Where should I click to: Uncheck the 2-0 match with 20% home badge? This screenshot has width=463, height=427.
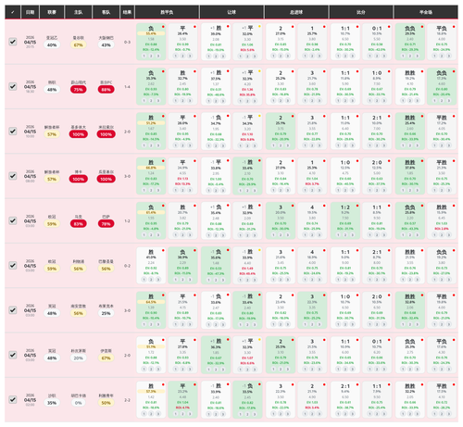pyautogui.click(x=13, y=355)
